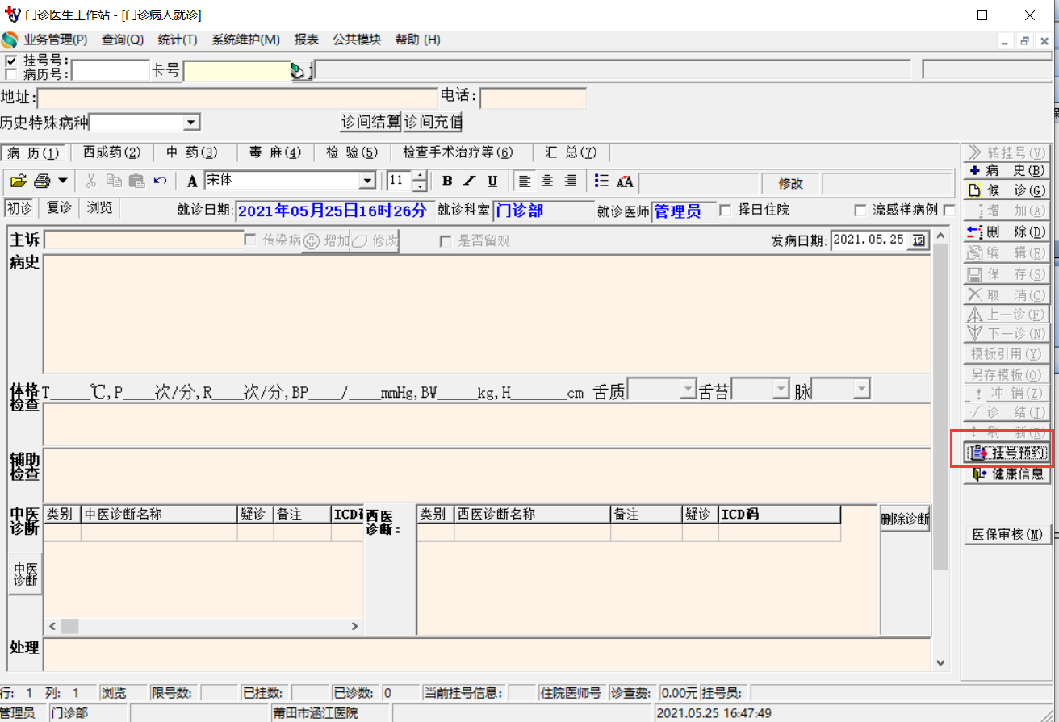Click the 卡号 card number field
Screen dimensions: 1059x722
point(237,72)
